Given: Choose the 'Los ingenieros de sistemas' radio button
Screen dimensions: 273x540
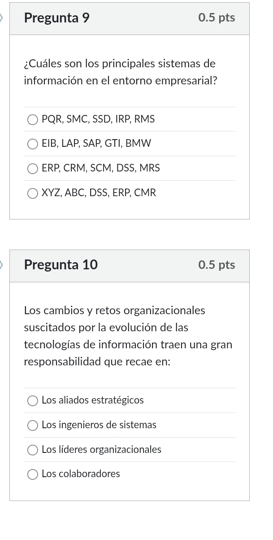Looking at the screenshot, I should tap(33, 426).
